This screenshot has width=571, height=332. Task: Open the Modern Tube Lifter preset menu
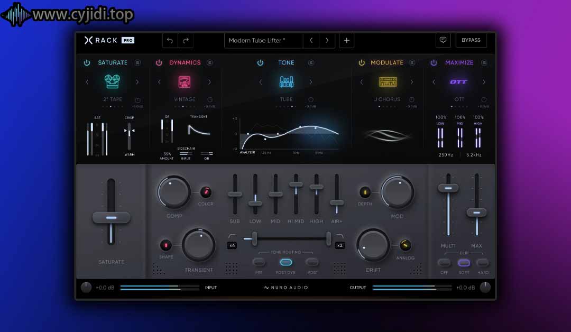264,40
